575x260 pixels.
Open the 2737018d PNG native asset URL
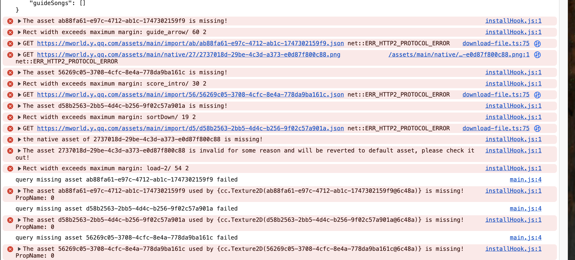pos(188,55)
